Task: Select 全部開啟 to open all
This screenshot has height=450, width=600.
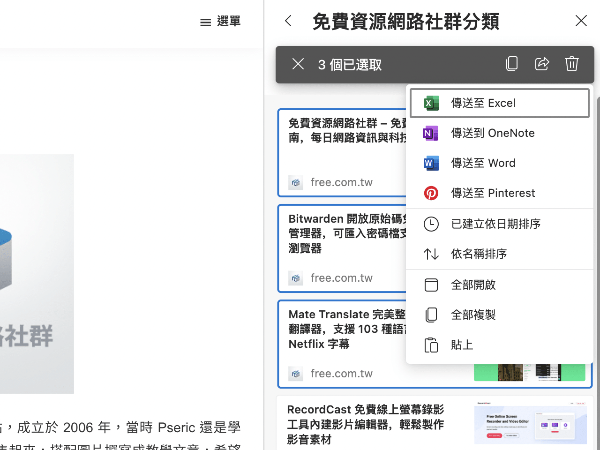Action: (x=500, y=285)
